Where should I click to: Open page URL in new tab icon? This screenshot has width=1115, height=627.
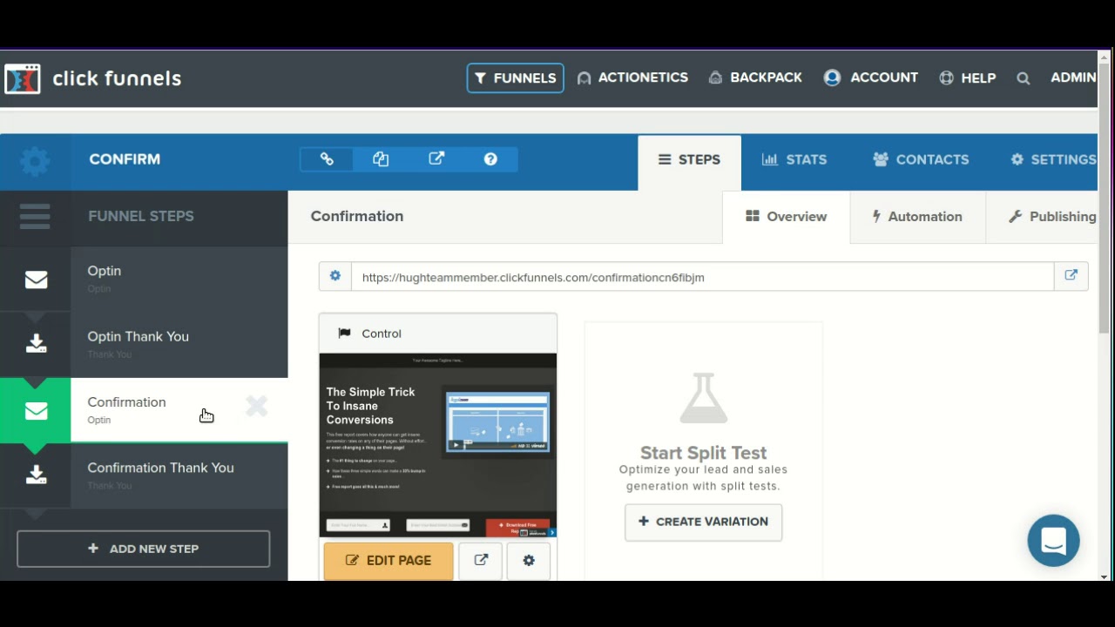pyautogui.click(x=1071, y=276)
